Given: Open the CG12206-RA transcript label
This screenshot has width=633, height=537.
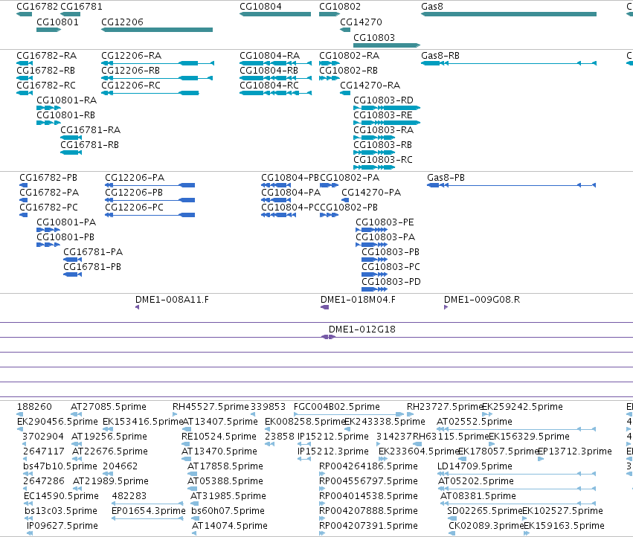Looking at the screenshot, I should 131,55.
